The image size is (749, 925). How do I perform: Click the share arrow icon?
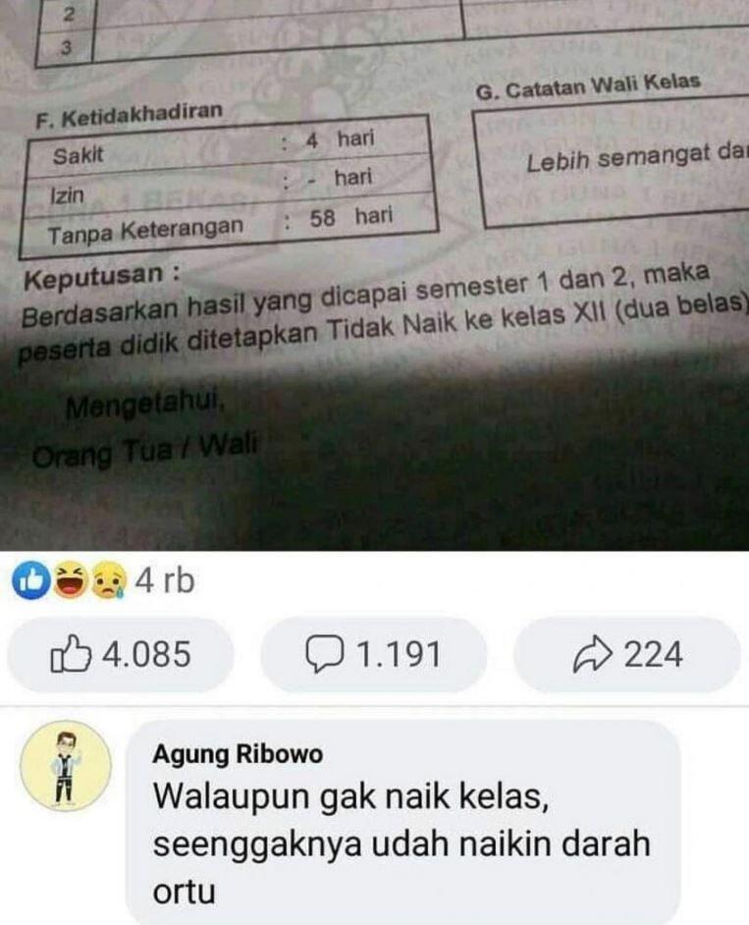[x=593, y=654]
